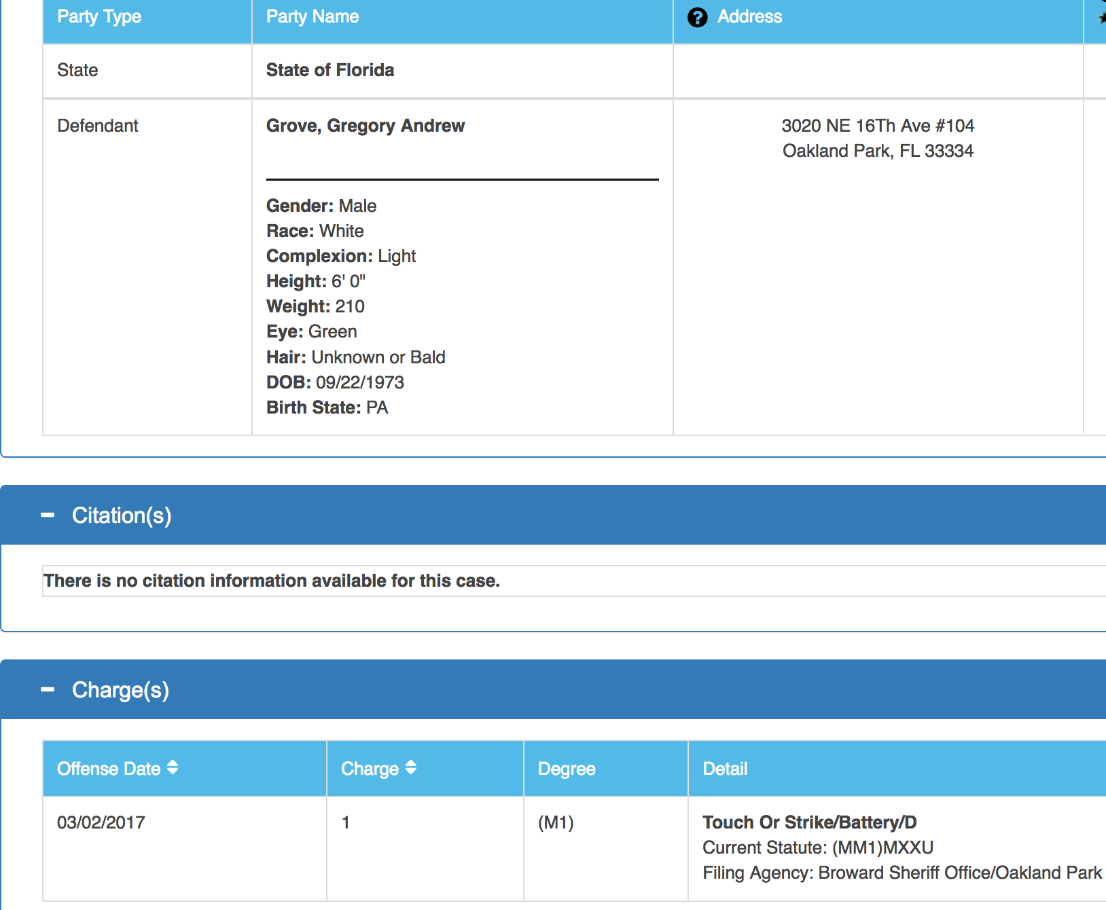Click the Address column header text
Screen dimensions: 1106x910
pos(749,16)
